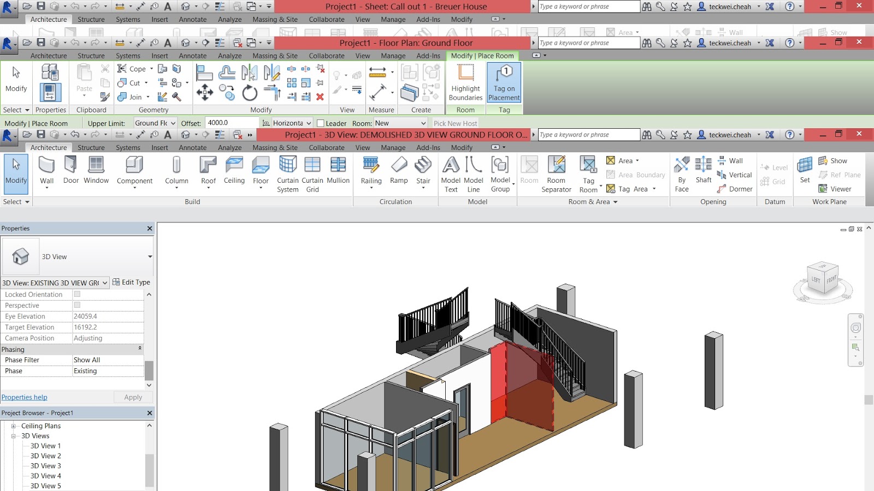Collapse the Phasing properties section
874x491 pixels.
pyautogui.click(x=140, y=349)
